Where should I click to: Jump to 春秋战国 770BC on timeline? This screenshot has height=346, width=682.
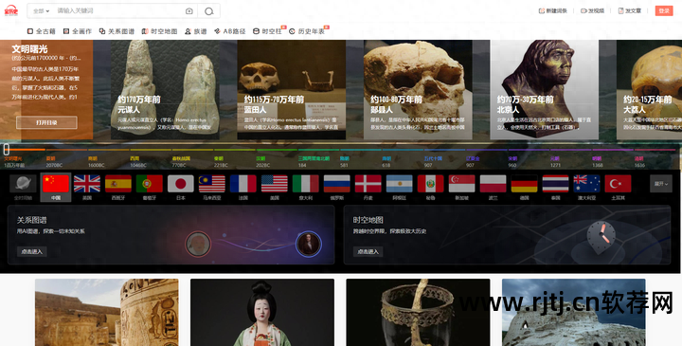[181, 162]
